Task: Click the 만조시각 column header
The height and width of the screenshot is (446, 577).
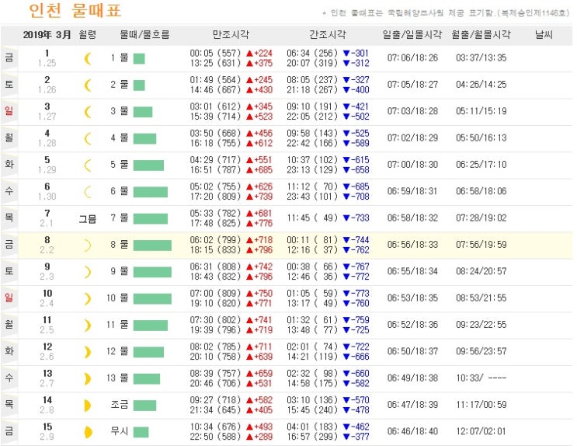Action: coord(231,35)
